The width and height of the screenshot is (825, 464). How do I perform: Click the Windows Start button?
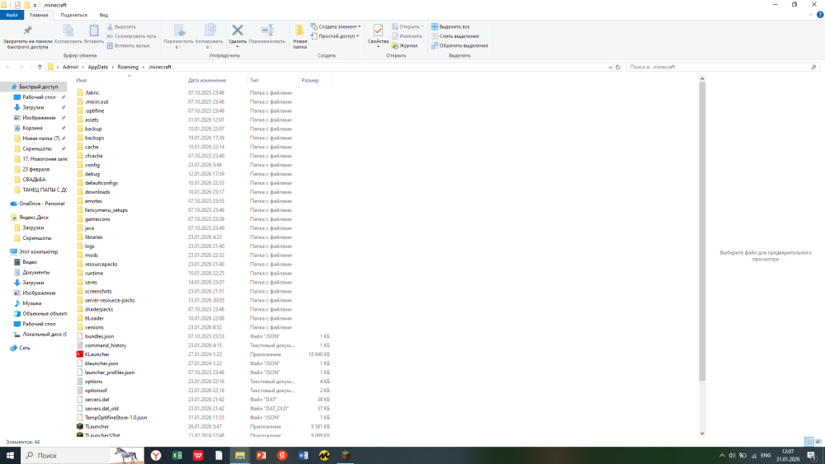10,456
